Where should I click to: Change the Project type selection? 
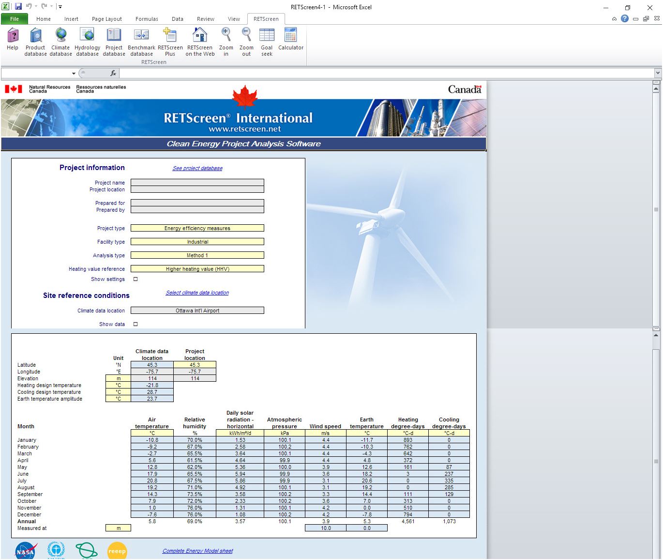coord(197,228)
